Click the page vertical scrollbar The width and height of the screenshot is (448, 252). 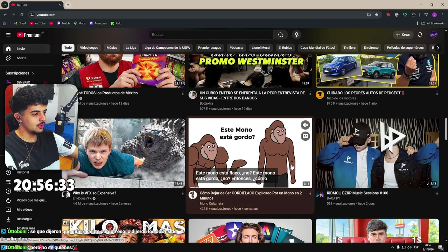pos(446,129)
